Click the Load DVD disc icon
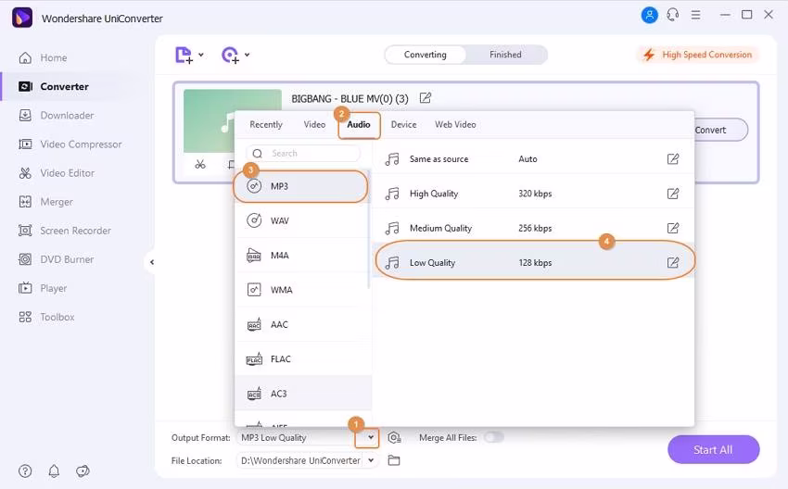This screenshot has height=489, width=788. click(230, 55)
